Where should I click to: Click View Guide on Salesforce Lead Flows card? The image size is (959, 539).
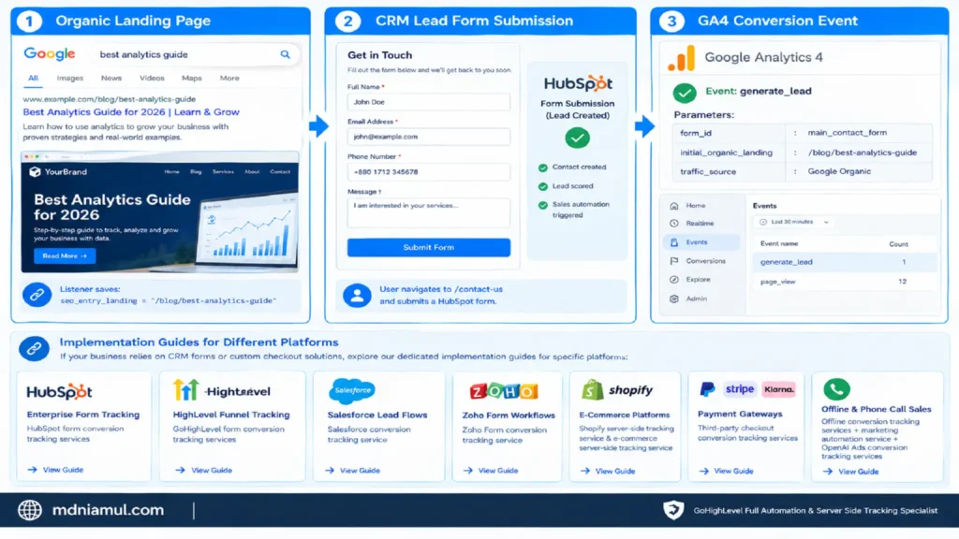(x=352, y=471)
